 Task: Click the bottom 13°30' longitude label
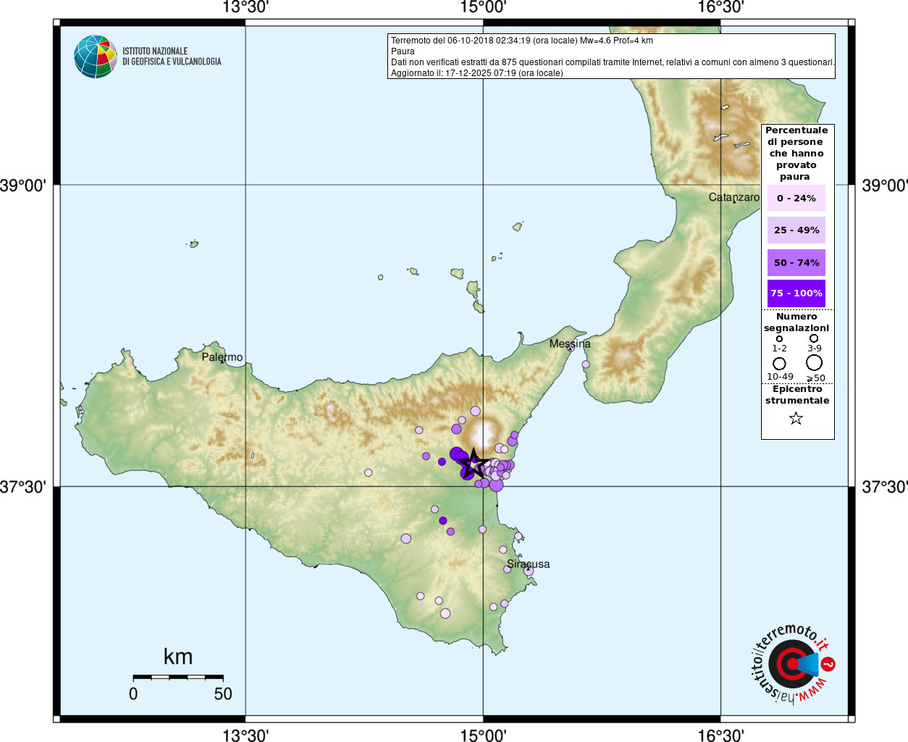click(x=245, y=735)
